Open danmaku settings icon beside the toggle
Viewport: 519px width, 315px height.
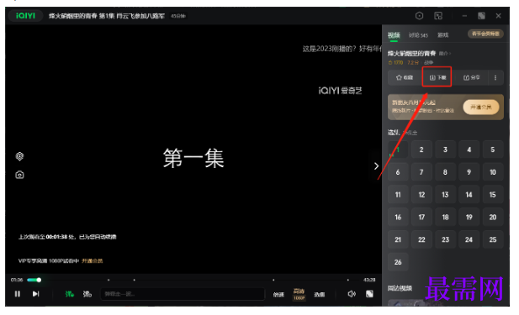87,293
